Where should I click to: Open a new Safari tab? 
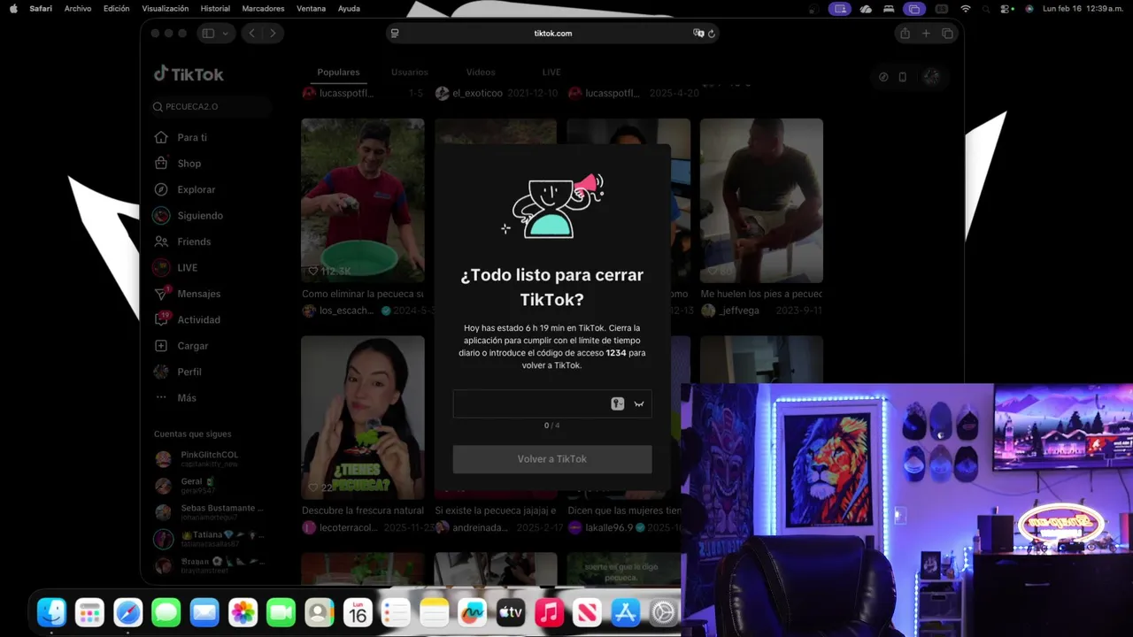pos(926,34)
